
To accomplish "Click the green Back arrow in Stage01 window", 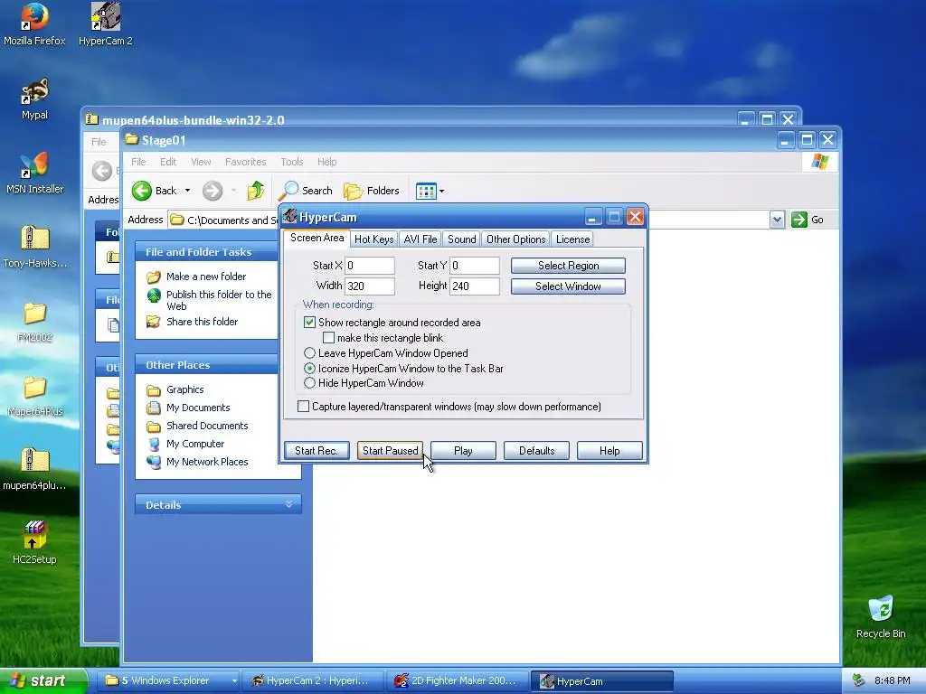I will tap(142, 191).
